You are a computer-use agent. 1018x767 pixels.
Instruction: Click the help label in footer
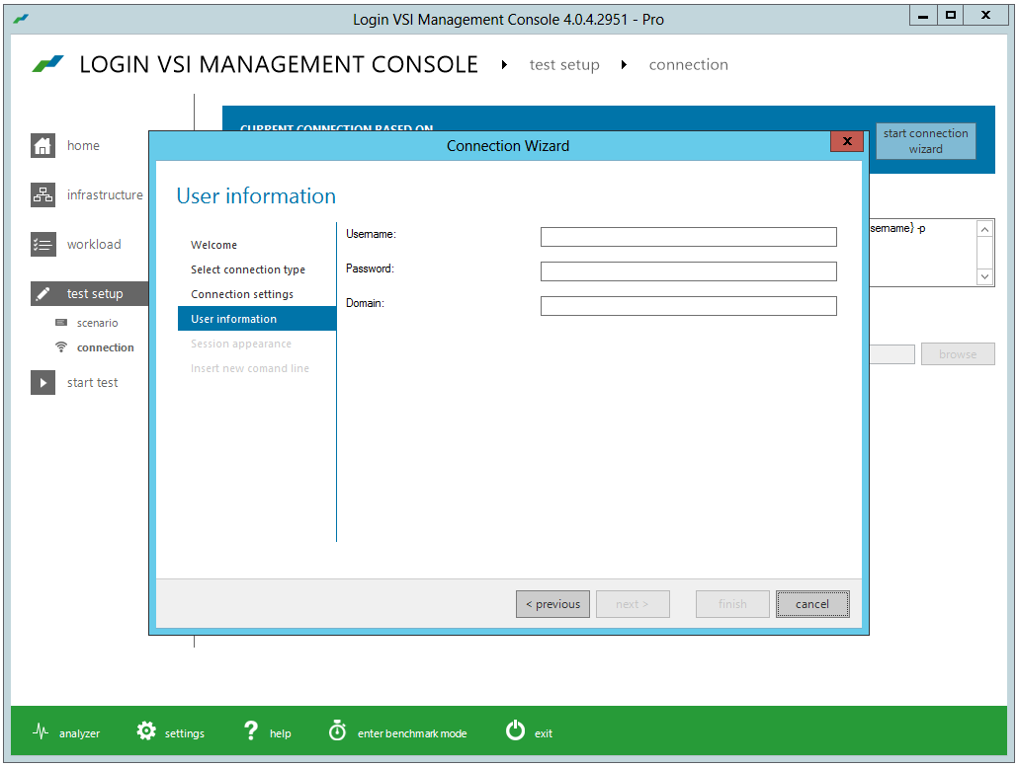click(x=281, y=733)
